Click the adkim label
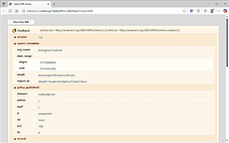229x143 pixels. 21,100
